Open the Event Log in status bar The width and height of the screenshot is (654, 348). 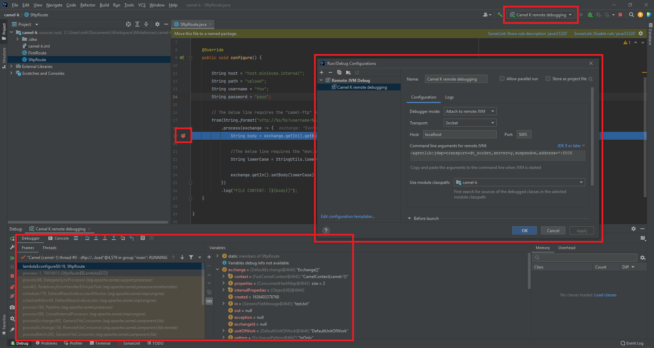(632, 343)
